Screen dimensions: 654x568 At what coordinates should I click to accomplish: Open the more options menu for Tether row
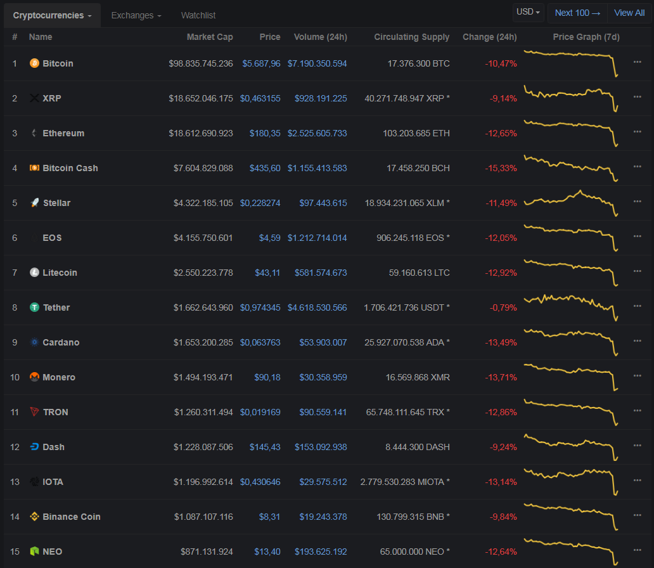click(x=638, y=306)
